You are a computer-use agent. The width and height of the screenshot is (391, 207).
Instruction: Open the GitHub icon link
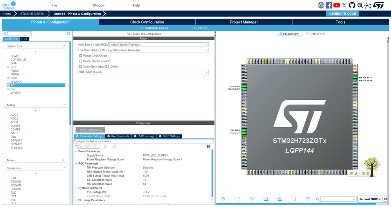(x=352, y=5)
